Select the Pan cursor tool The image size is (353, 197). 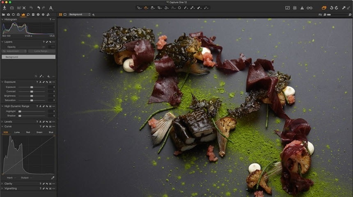coord(146,8)
